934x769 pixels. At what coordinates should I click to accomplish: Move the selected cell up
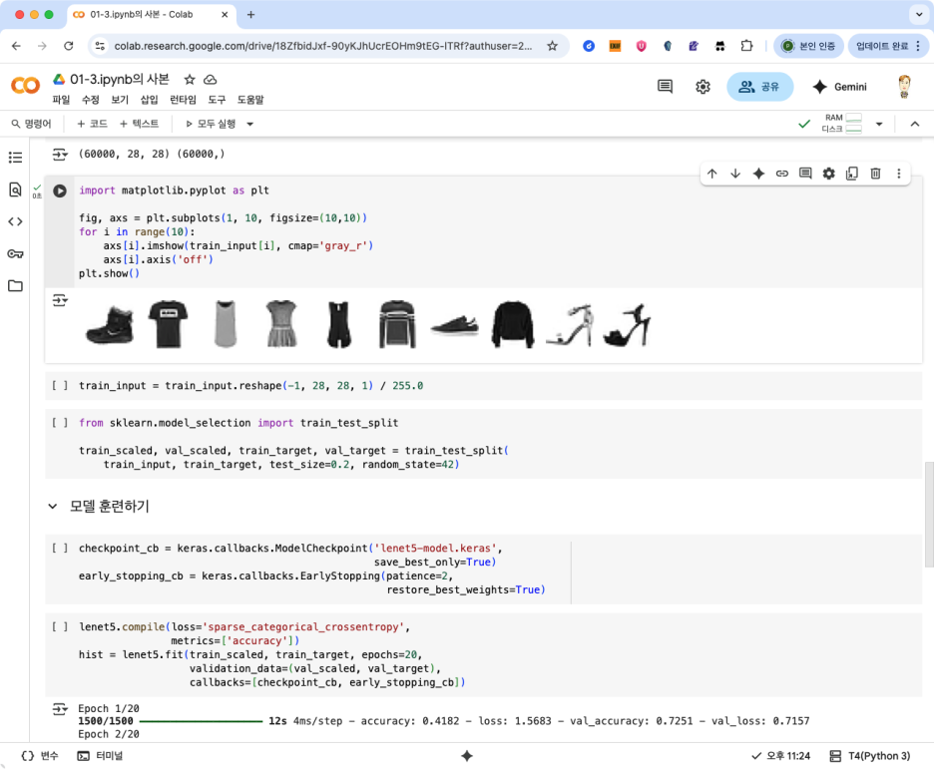(711, 174)
